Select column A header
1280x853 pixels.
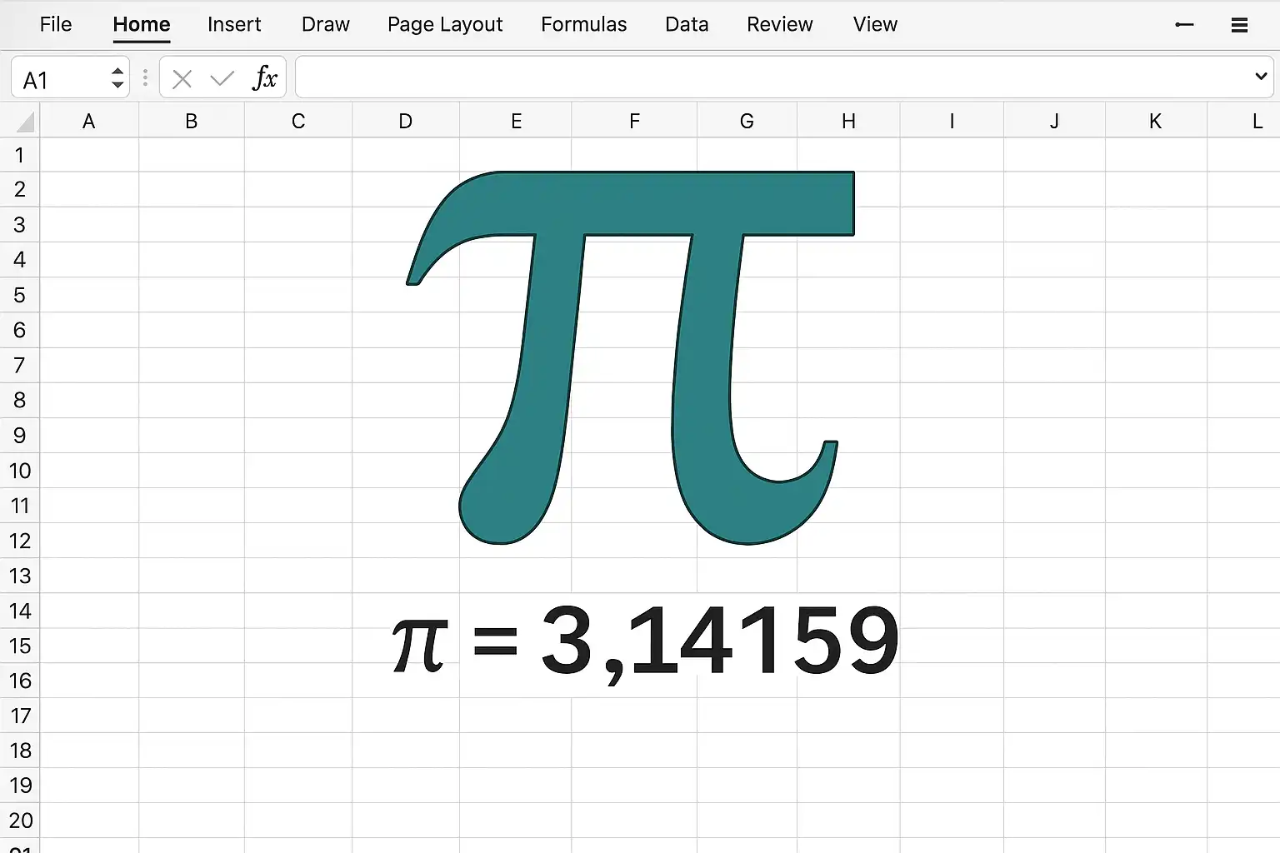89,122
